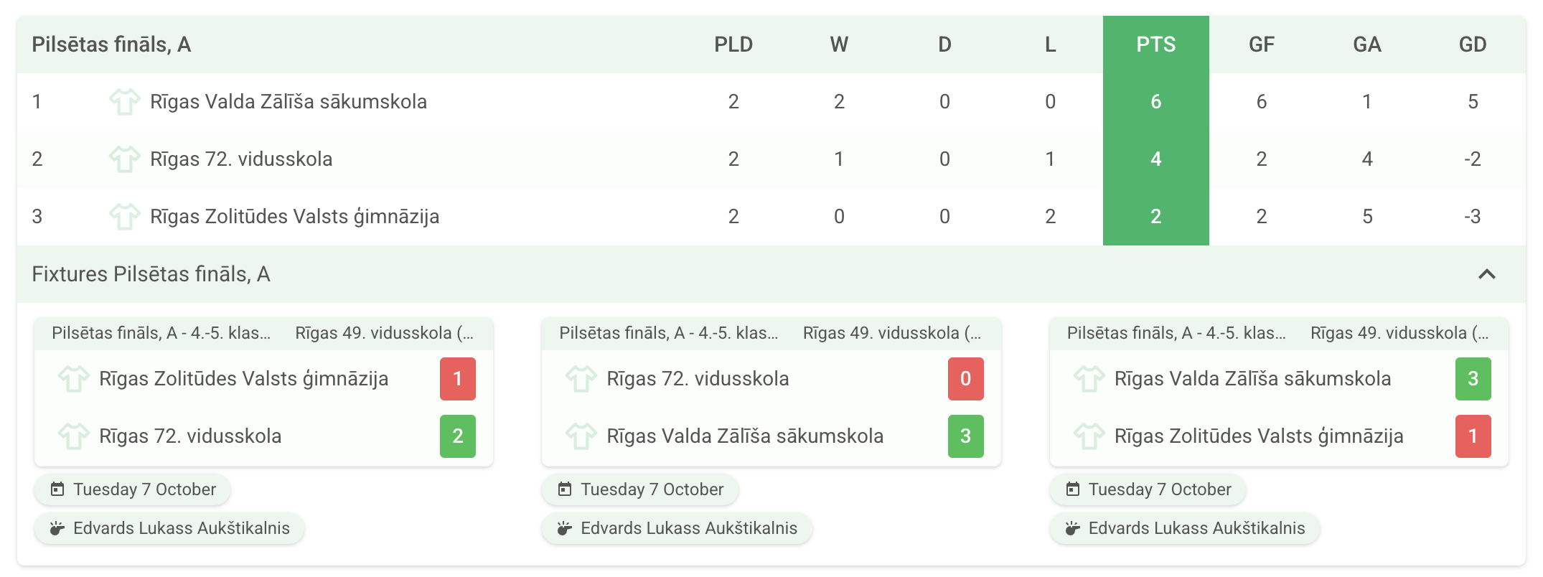Screen dimensions: 1543x577
Task: Click jersey icon beside Rīgas 72. vidusskola in standings
Action: point(124,159)
